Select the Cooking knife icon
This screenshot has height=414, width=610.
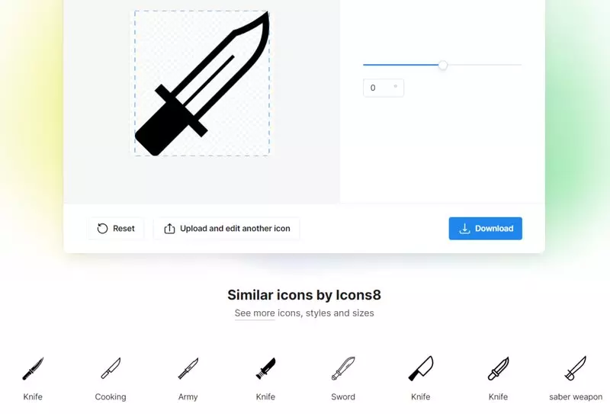click(x=111, y=368)
